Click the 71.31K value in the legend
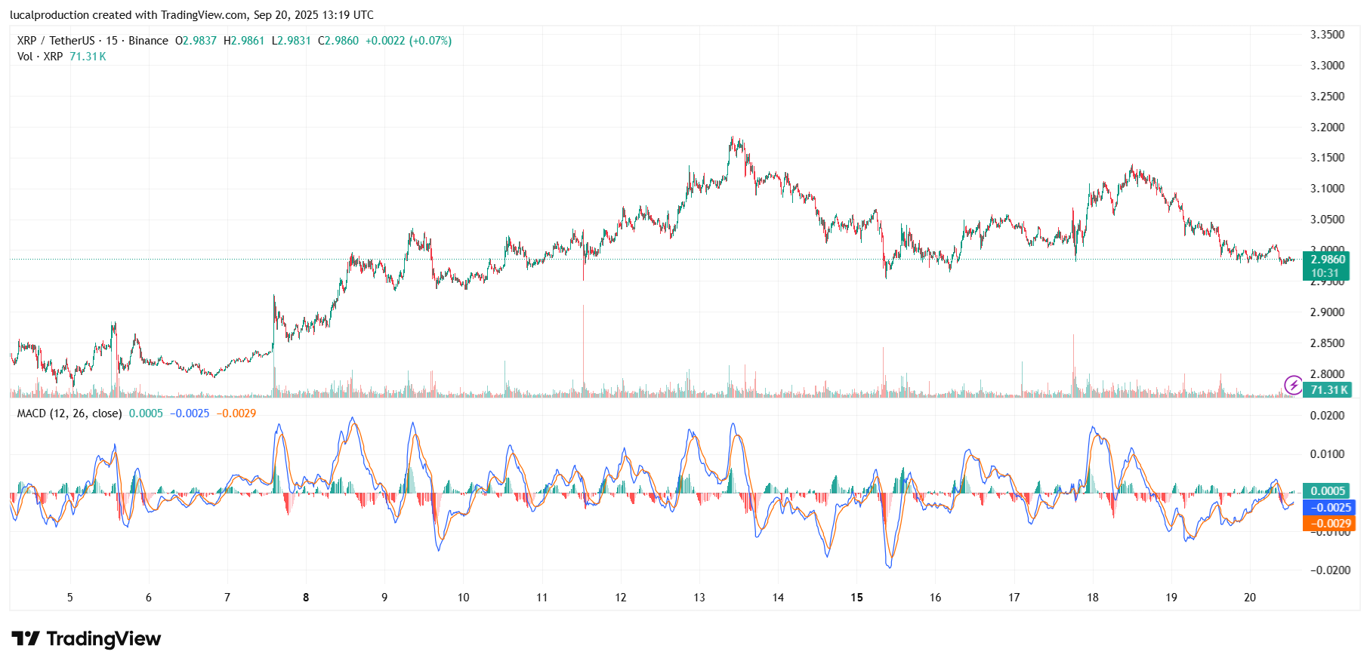 (88, 57)
